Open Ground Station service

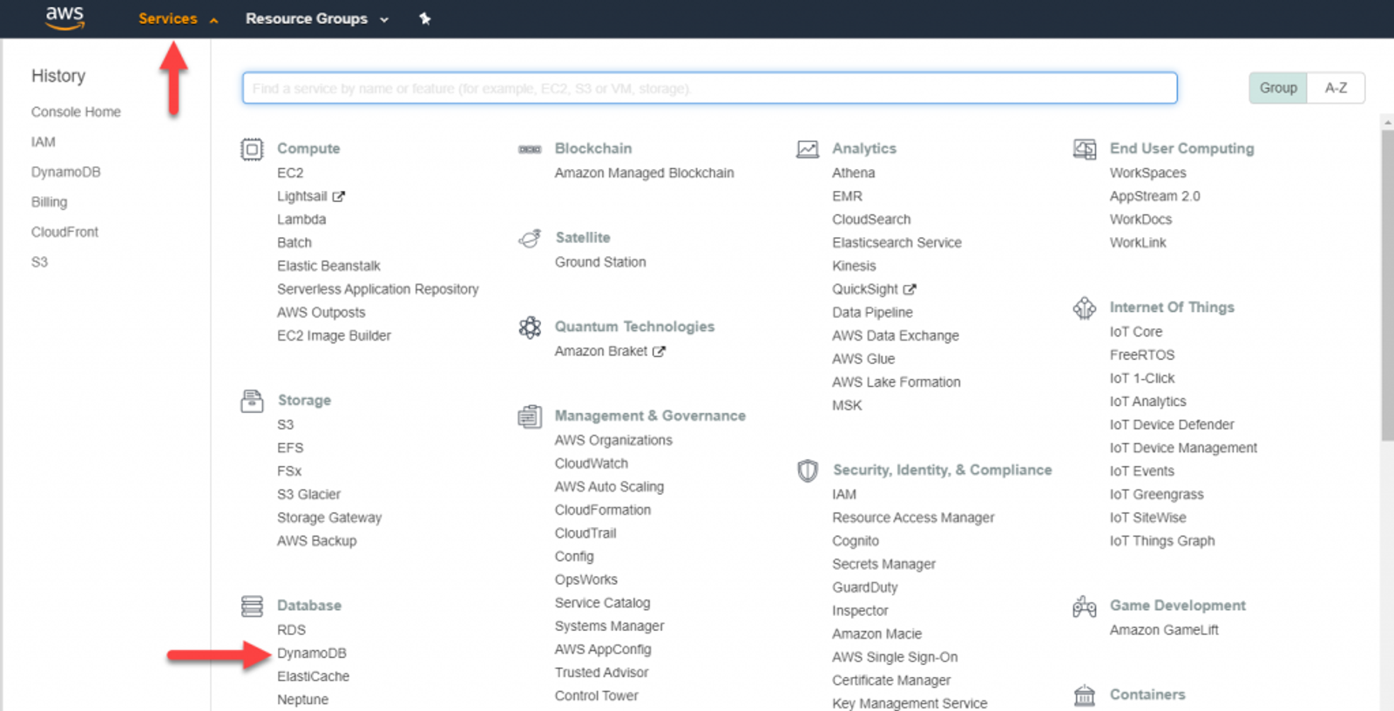pos(600,262)
